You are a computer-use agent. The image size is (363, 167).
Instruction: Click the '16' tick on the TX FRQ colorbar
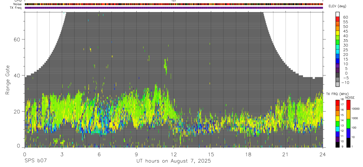(342, 110)
